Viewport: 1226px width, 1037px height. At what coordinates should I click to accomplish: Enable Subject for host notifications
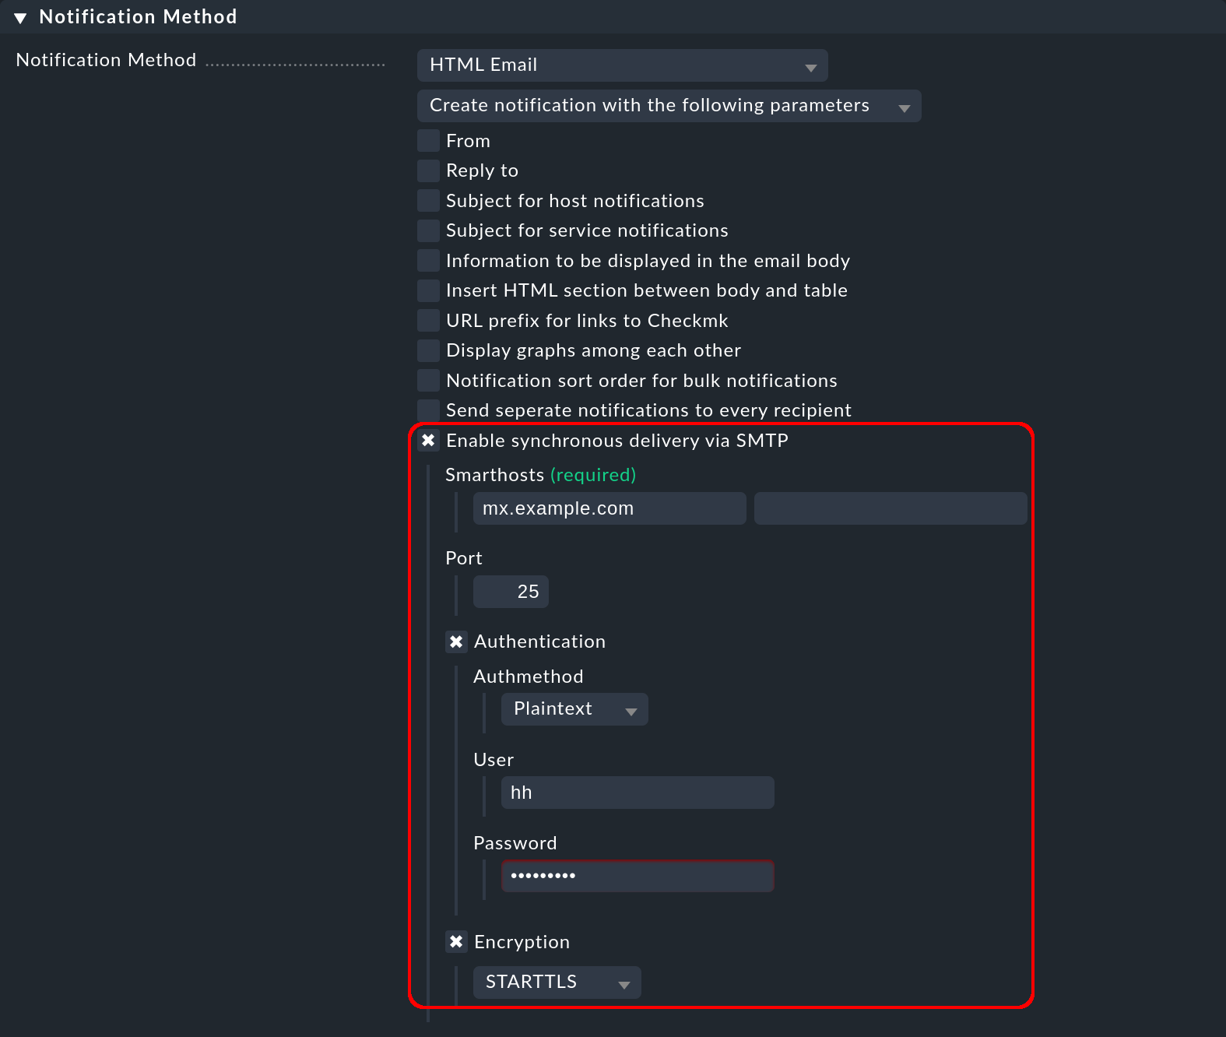click(428, 201)
